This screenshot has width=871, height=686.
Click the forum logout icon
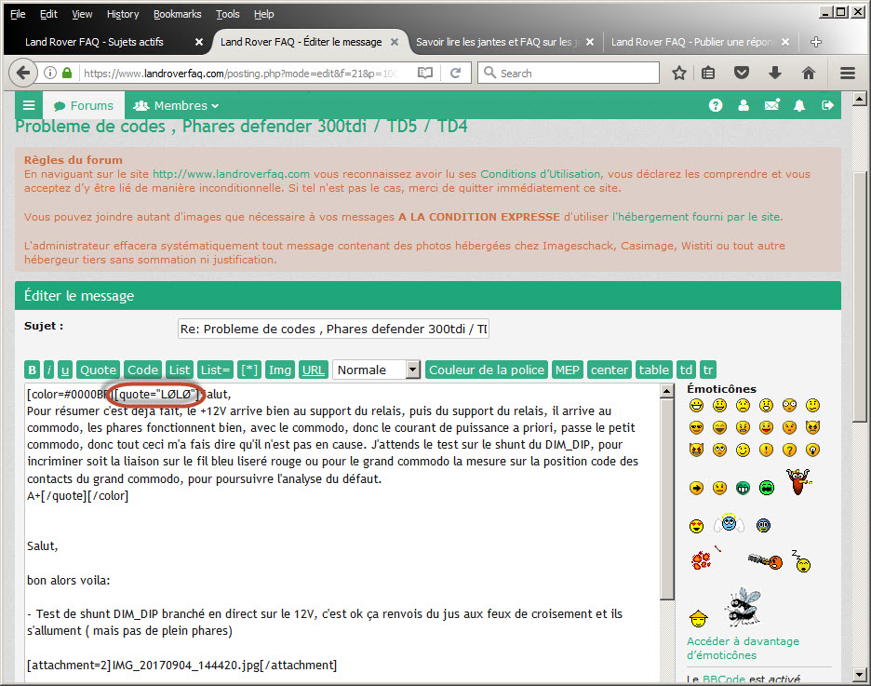coord(827,106)
